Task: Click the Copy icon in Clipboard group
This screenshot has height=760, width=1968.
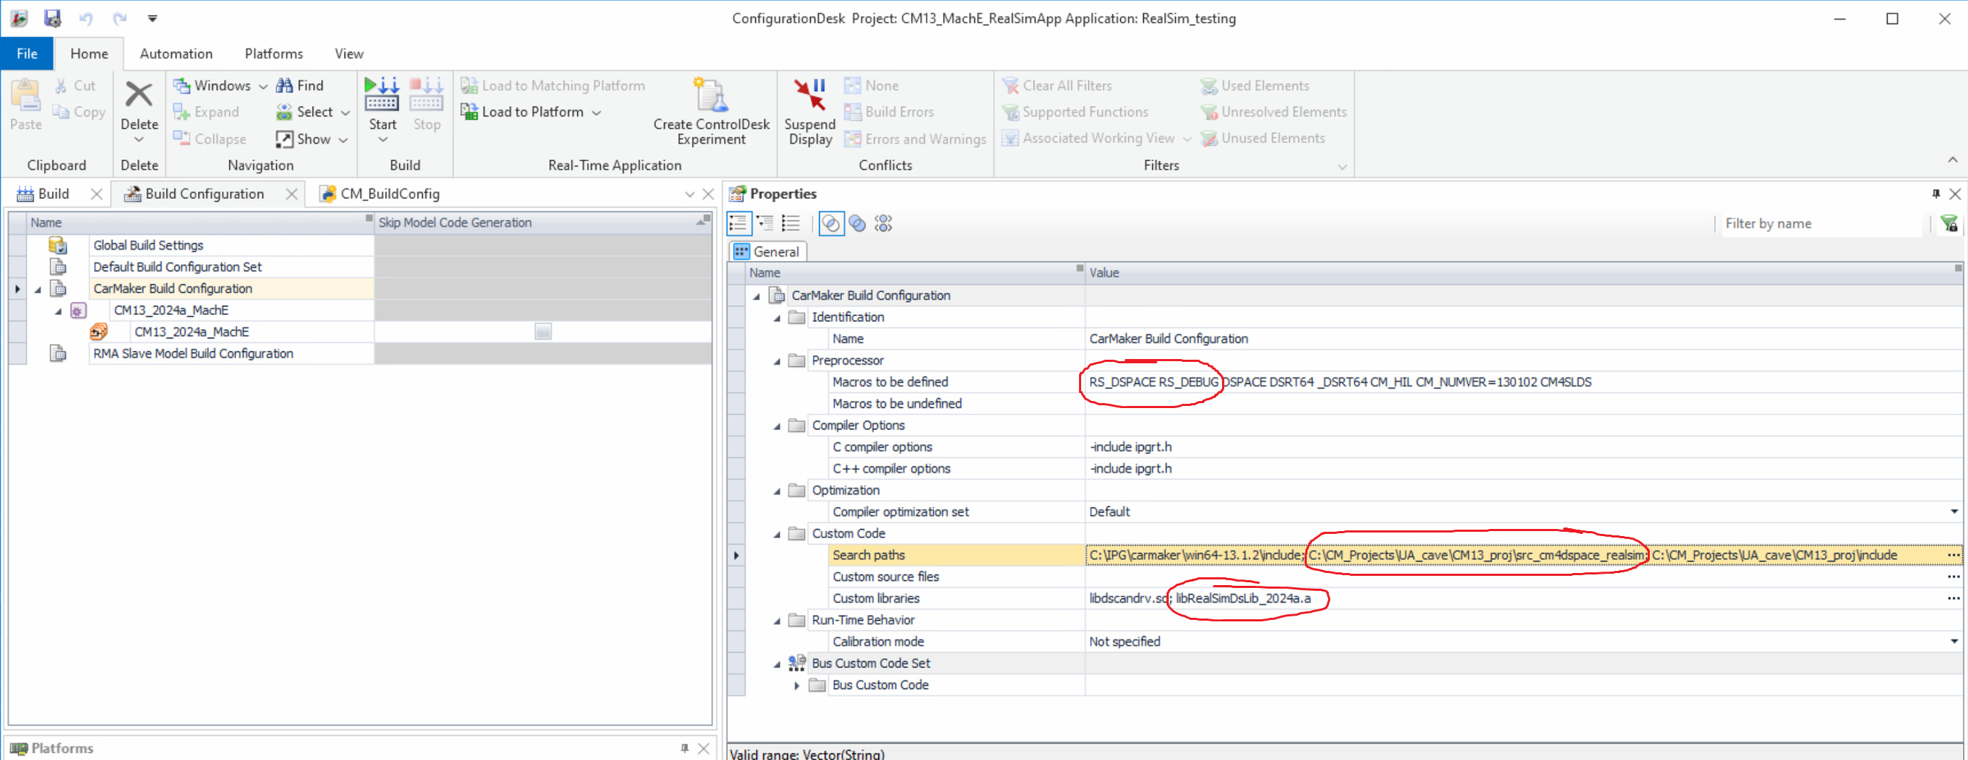Action: [x=60, y=112]
